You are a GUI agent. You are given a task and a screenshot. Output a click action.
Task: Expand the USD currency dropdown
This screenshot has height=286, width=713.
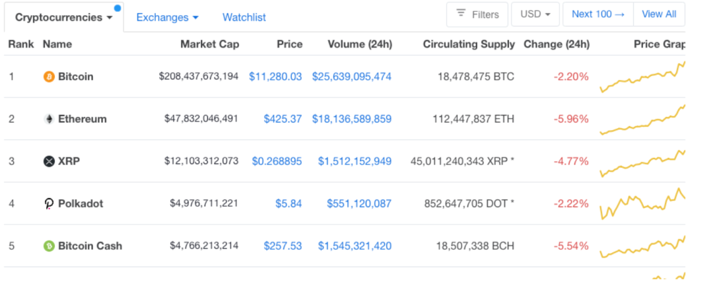tap(535, 14)
